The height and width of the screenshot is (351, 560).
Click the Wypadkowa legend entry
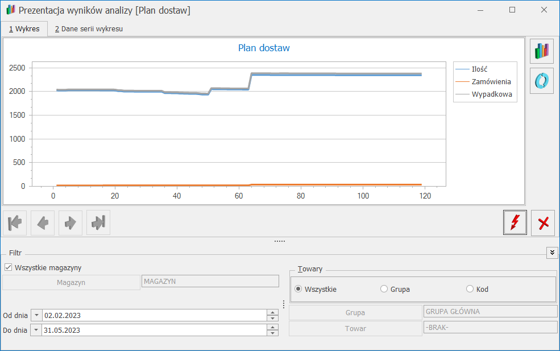click(484, 94)
